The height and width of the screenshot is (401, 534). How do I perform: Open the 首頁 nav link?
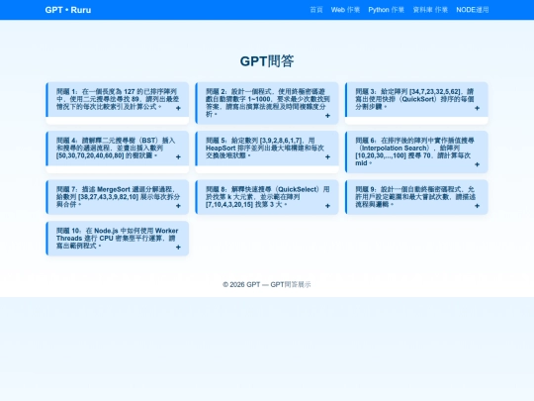point(316,10)
